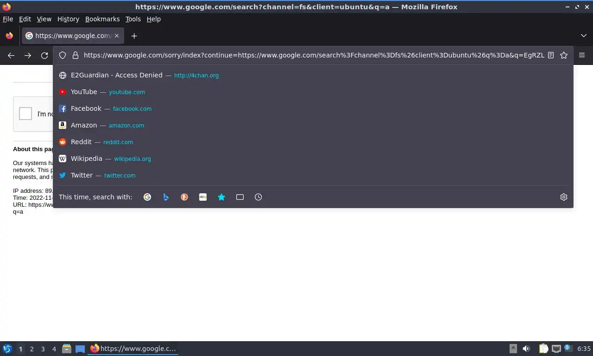Check the I'm not a robot checkbox

pyautogui.click(x=25, y=114)
